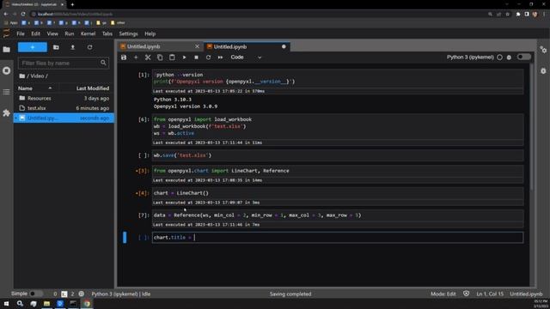Select the highlighted Untitled.ipynb file row
Image resolution: width=550 pixels, height=309 pixels.
[64, 118]
